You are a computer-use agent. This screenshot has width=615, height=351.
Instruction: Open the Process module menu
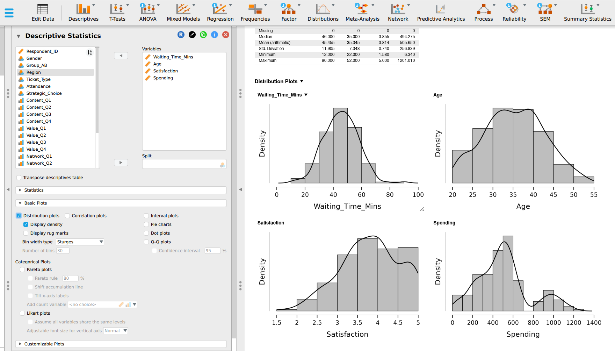[484, 13]
